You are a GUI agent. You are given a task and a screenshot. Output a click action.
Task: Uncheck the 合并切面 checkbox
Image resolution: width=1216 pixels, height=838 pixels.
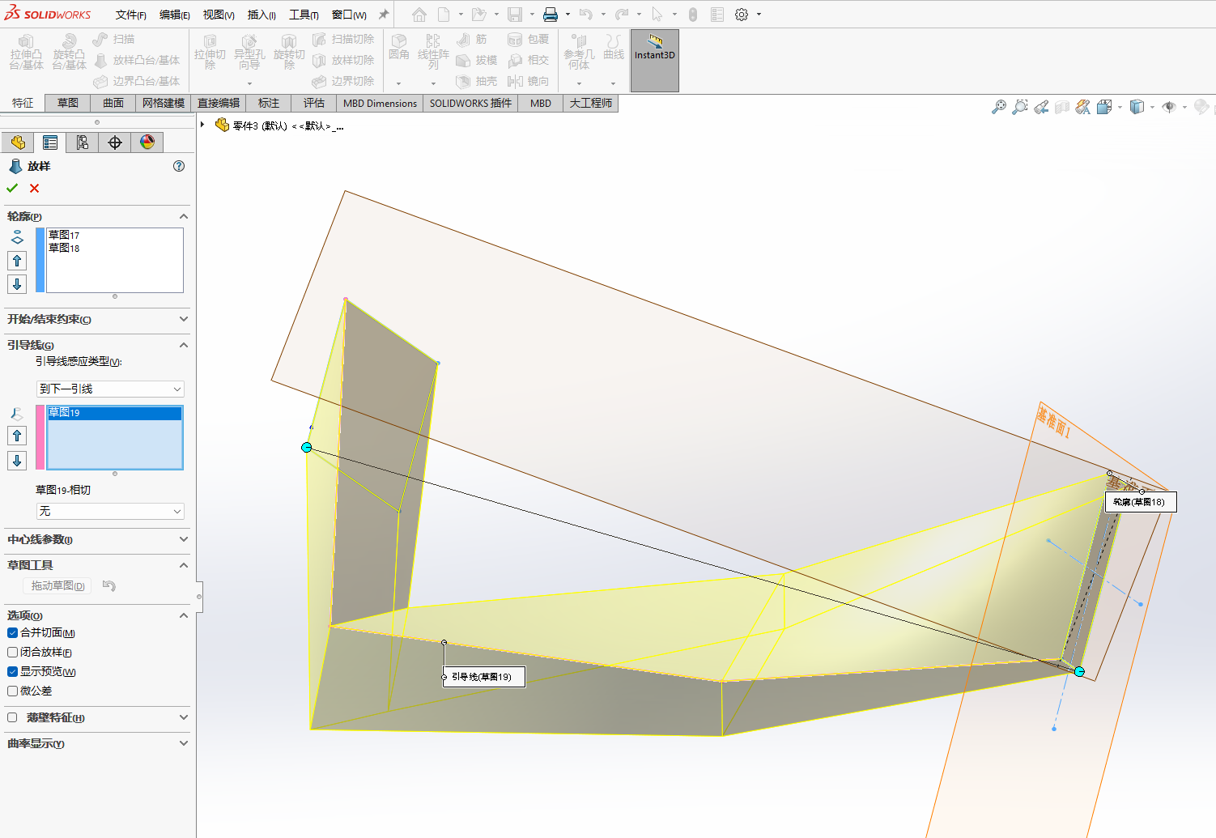tap(13, 633)
